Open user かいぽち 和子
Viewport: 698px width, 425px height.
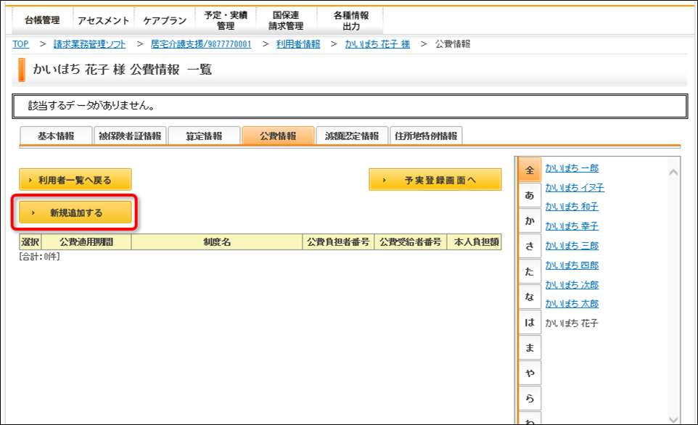coord(572,207)
